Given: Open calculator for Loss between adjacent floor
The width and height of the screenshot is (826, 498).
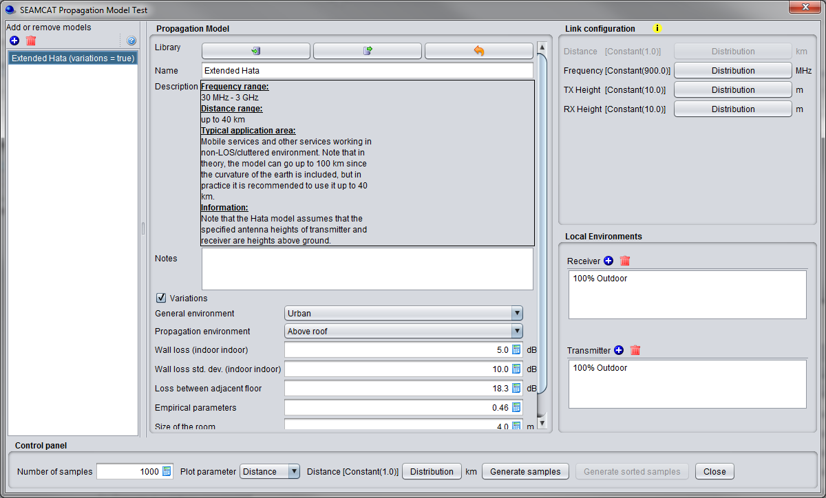Looking at the screenshot, I should coord(516,388).
